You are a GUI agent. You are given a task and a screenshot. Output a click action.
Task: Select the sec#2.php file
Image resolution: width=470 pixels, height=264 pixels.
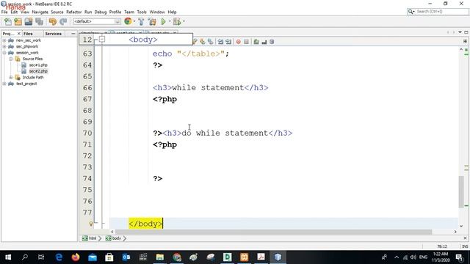38,71
